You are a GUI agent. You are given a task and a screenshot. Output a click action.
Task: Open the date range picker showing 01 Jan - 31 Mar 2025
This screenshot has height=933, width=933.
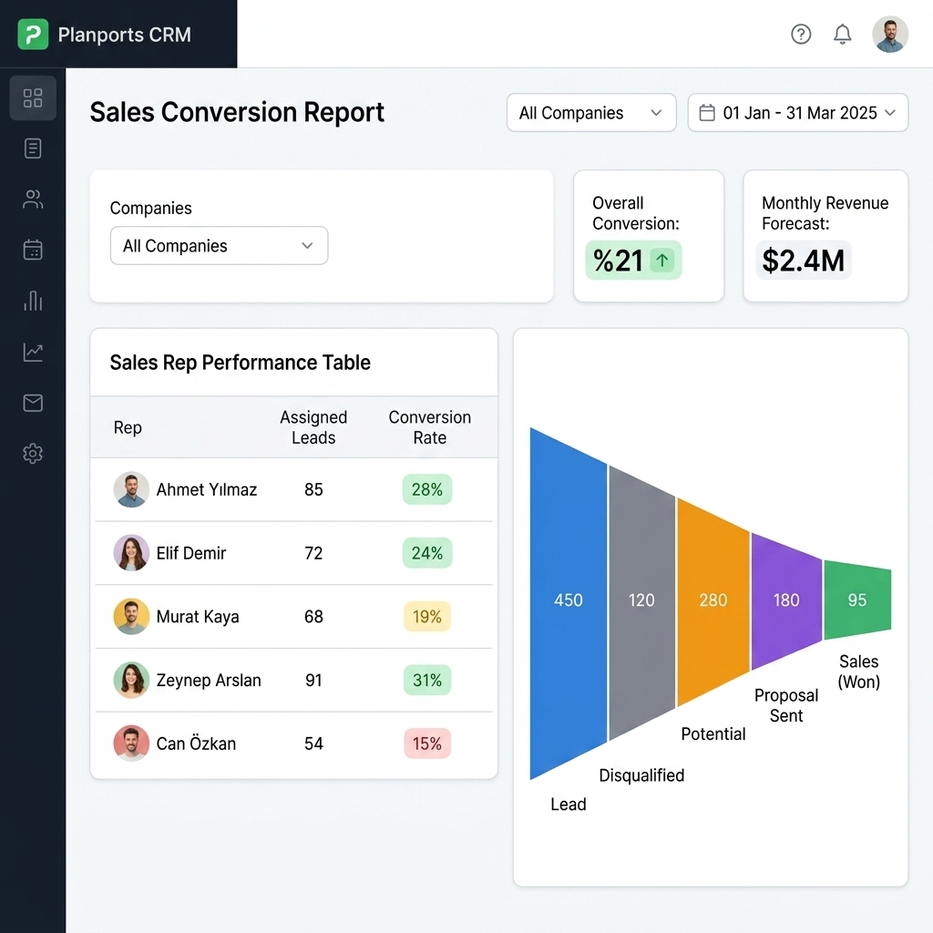pos(797,112)
